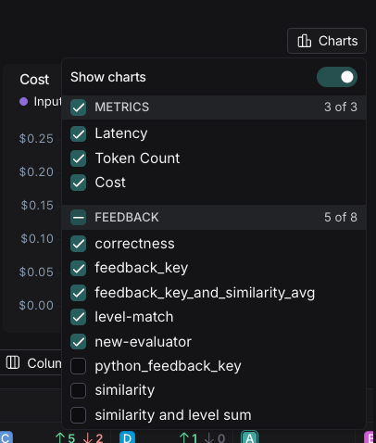The width and height of the screenshot is (376, 443).
Task: Uncheck the Latency checkbox
Action: [78, 133]
